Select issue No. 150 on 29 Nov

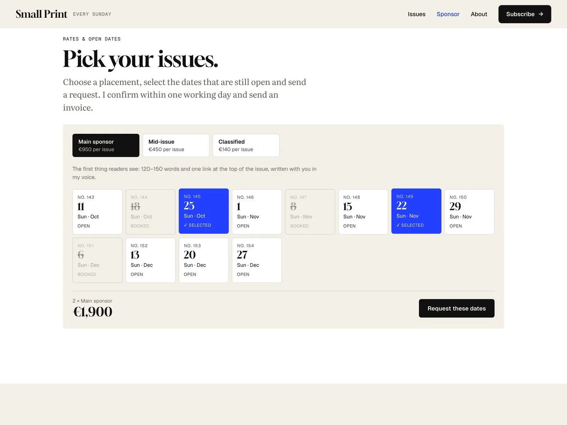coord(470,212)
